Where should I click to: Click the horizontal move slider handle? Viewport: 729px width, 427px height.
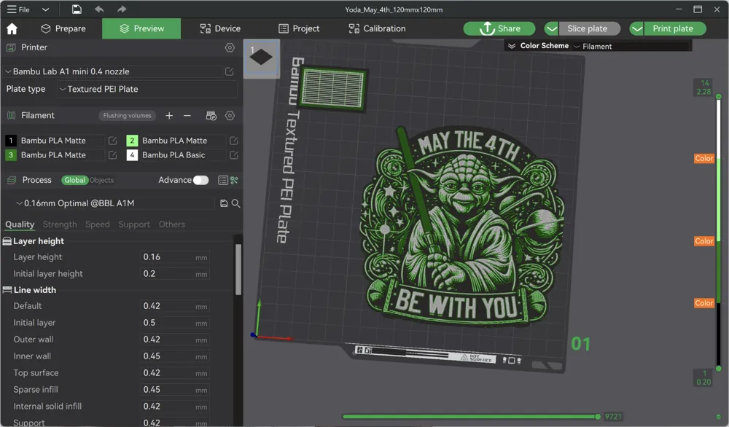[598, 417]
